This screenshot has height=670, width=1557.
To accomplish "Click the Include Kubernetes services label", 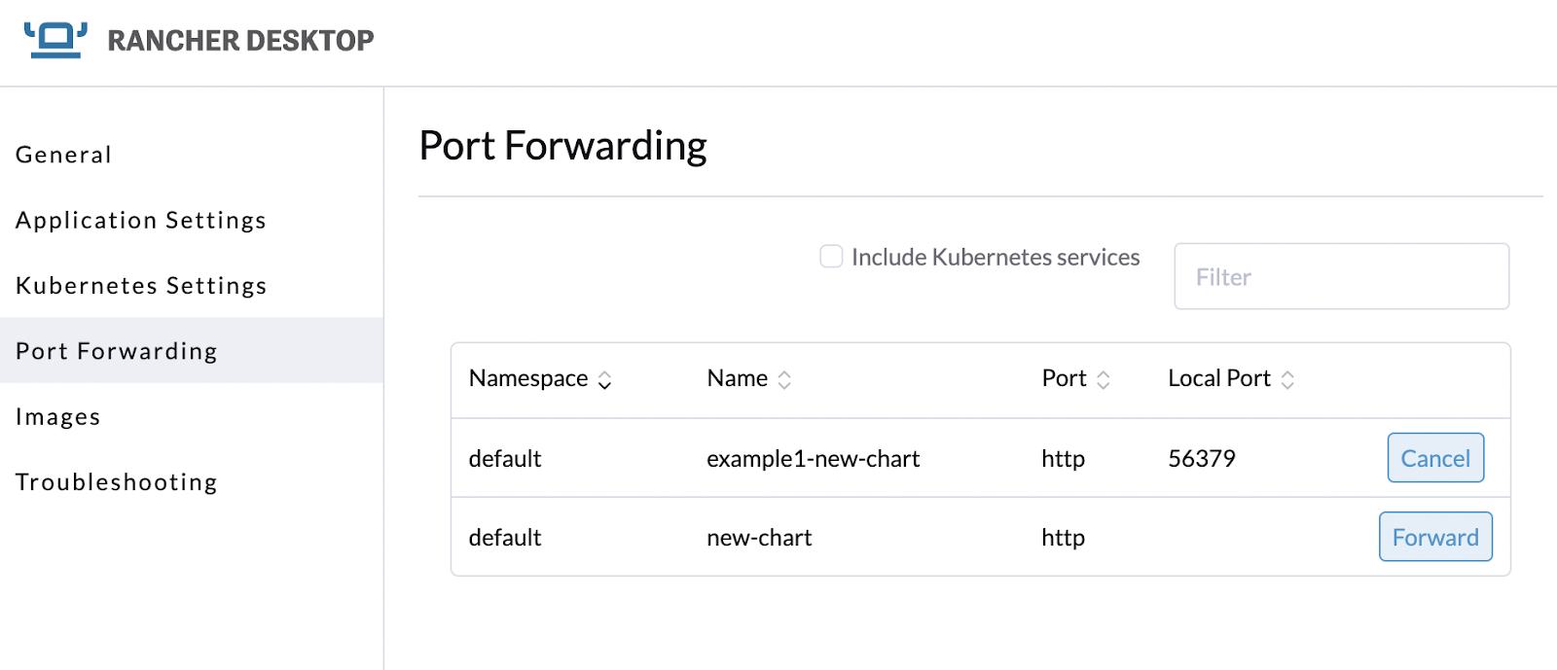I will (x=996, y=258).
